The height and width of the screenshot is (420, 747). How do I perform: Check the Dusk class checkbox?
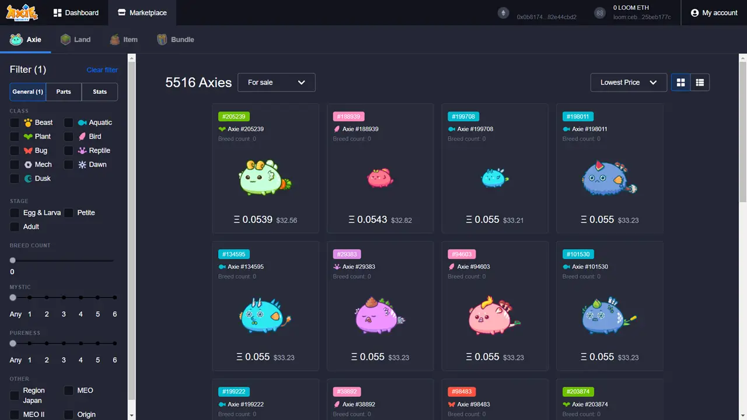15,178
